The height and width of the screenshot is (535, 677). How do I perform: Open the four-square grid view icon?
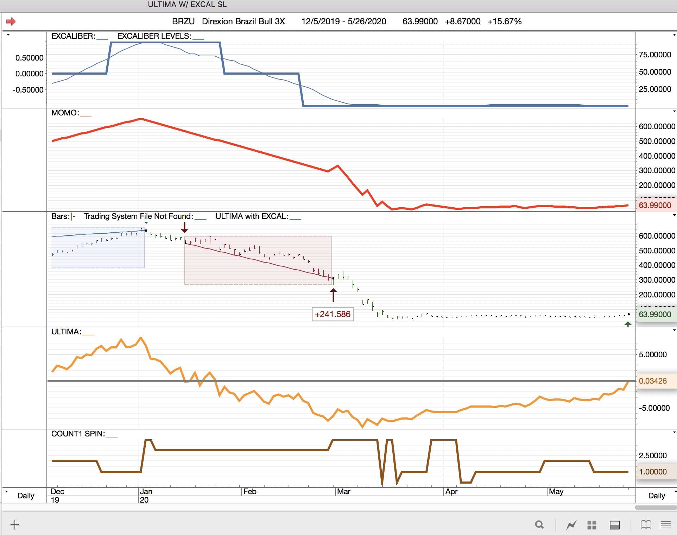pos(592,525)
